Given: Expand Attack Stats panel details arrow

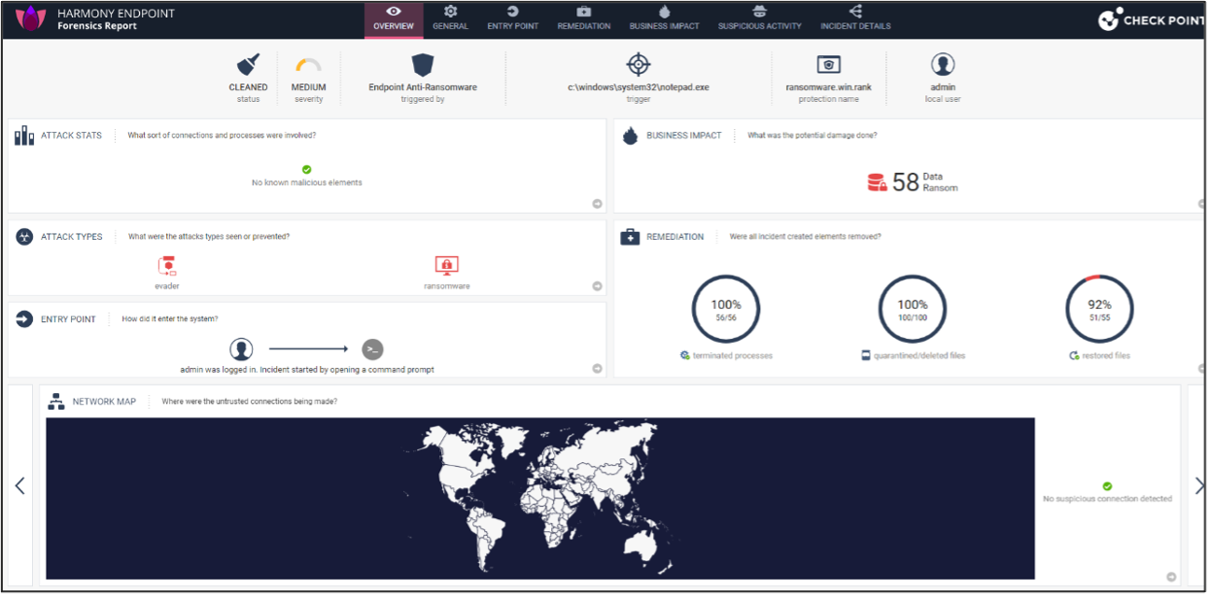Looking at the screenshot, I should (x=597, y=204).
